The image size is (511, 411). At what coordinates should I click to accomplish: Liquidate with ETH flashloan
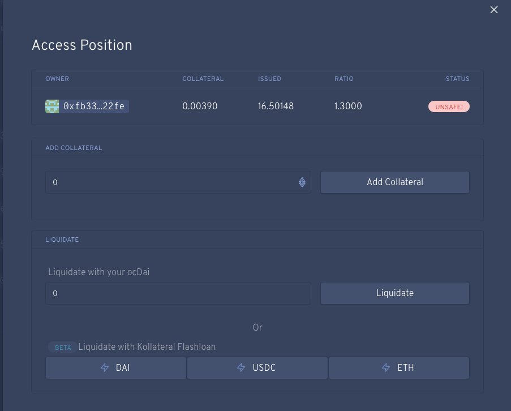click(x=399, y=368)
